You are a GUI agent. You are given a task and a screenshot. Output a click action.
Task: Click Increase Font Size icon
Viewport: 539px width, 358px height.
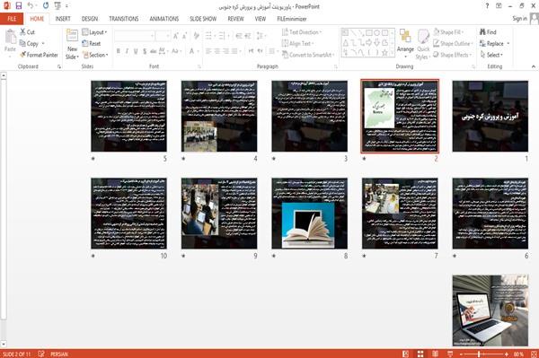(x=176, y=36)
